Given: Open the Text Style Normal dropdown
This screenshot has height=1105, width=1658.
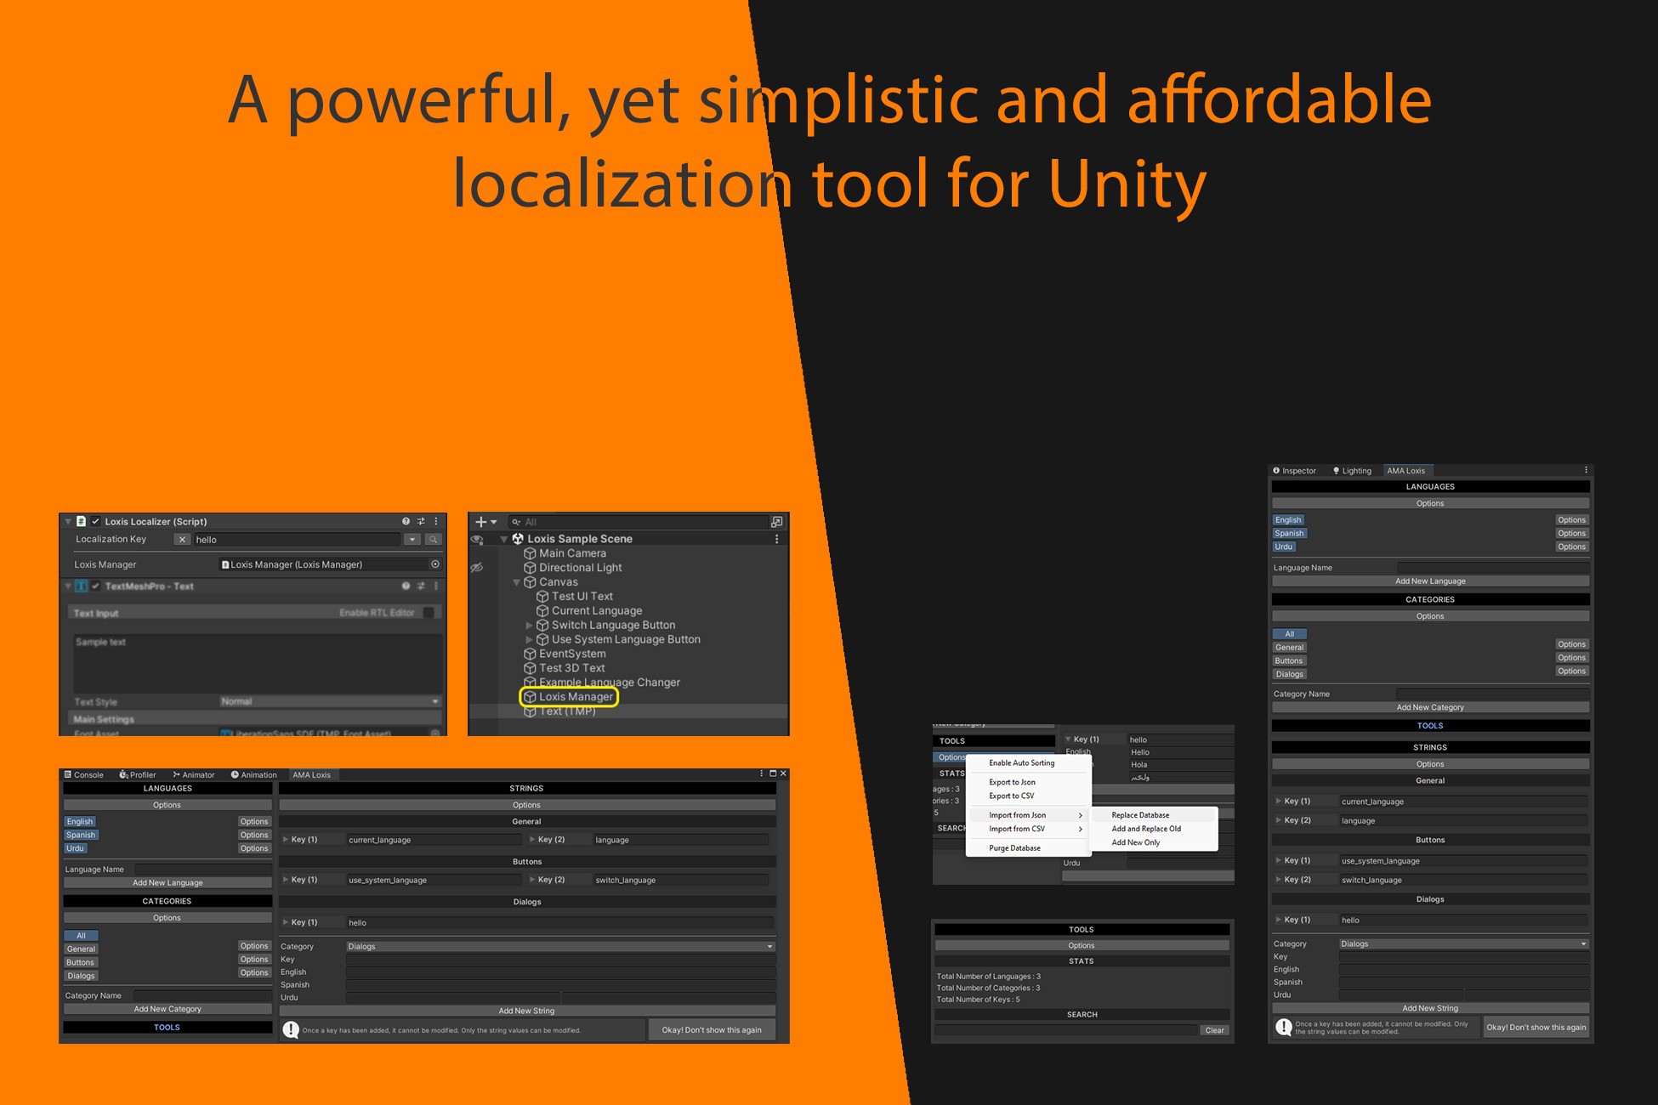Looking at the screenshot, I should pyautogui.click(x=327, y=701).
